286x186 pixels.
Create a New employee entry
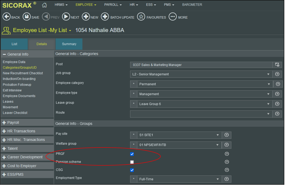86,17
